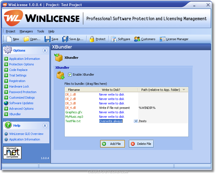Screen dimensions: 216x174
Task: Click the Microsoft .NET compatible badge
Action: pyautogui.click(x=12, y=153)
